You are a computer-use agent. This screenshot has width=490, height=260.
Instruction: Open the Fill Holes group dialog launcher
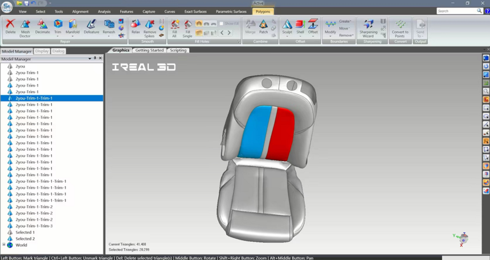[238, 42]
